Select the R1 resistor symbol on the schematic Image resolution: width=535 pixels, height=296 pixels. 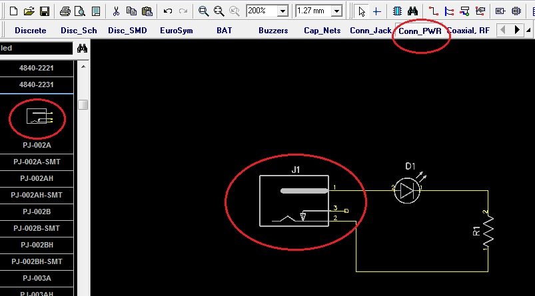click(x=488, y=231)
